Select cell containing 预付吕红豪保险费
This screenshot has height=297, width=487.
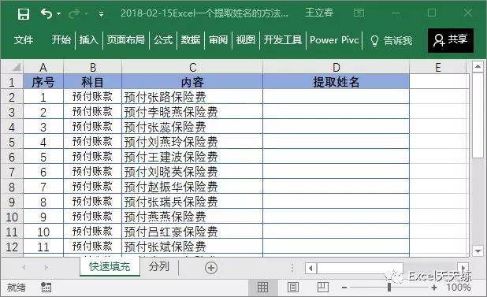[192, 232]
